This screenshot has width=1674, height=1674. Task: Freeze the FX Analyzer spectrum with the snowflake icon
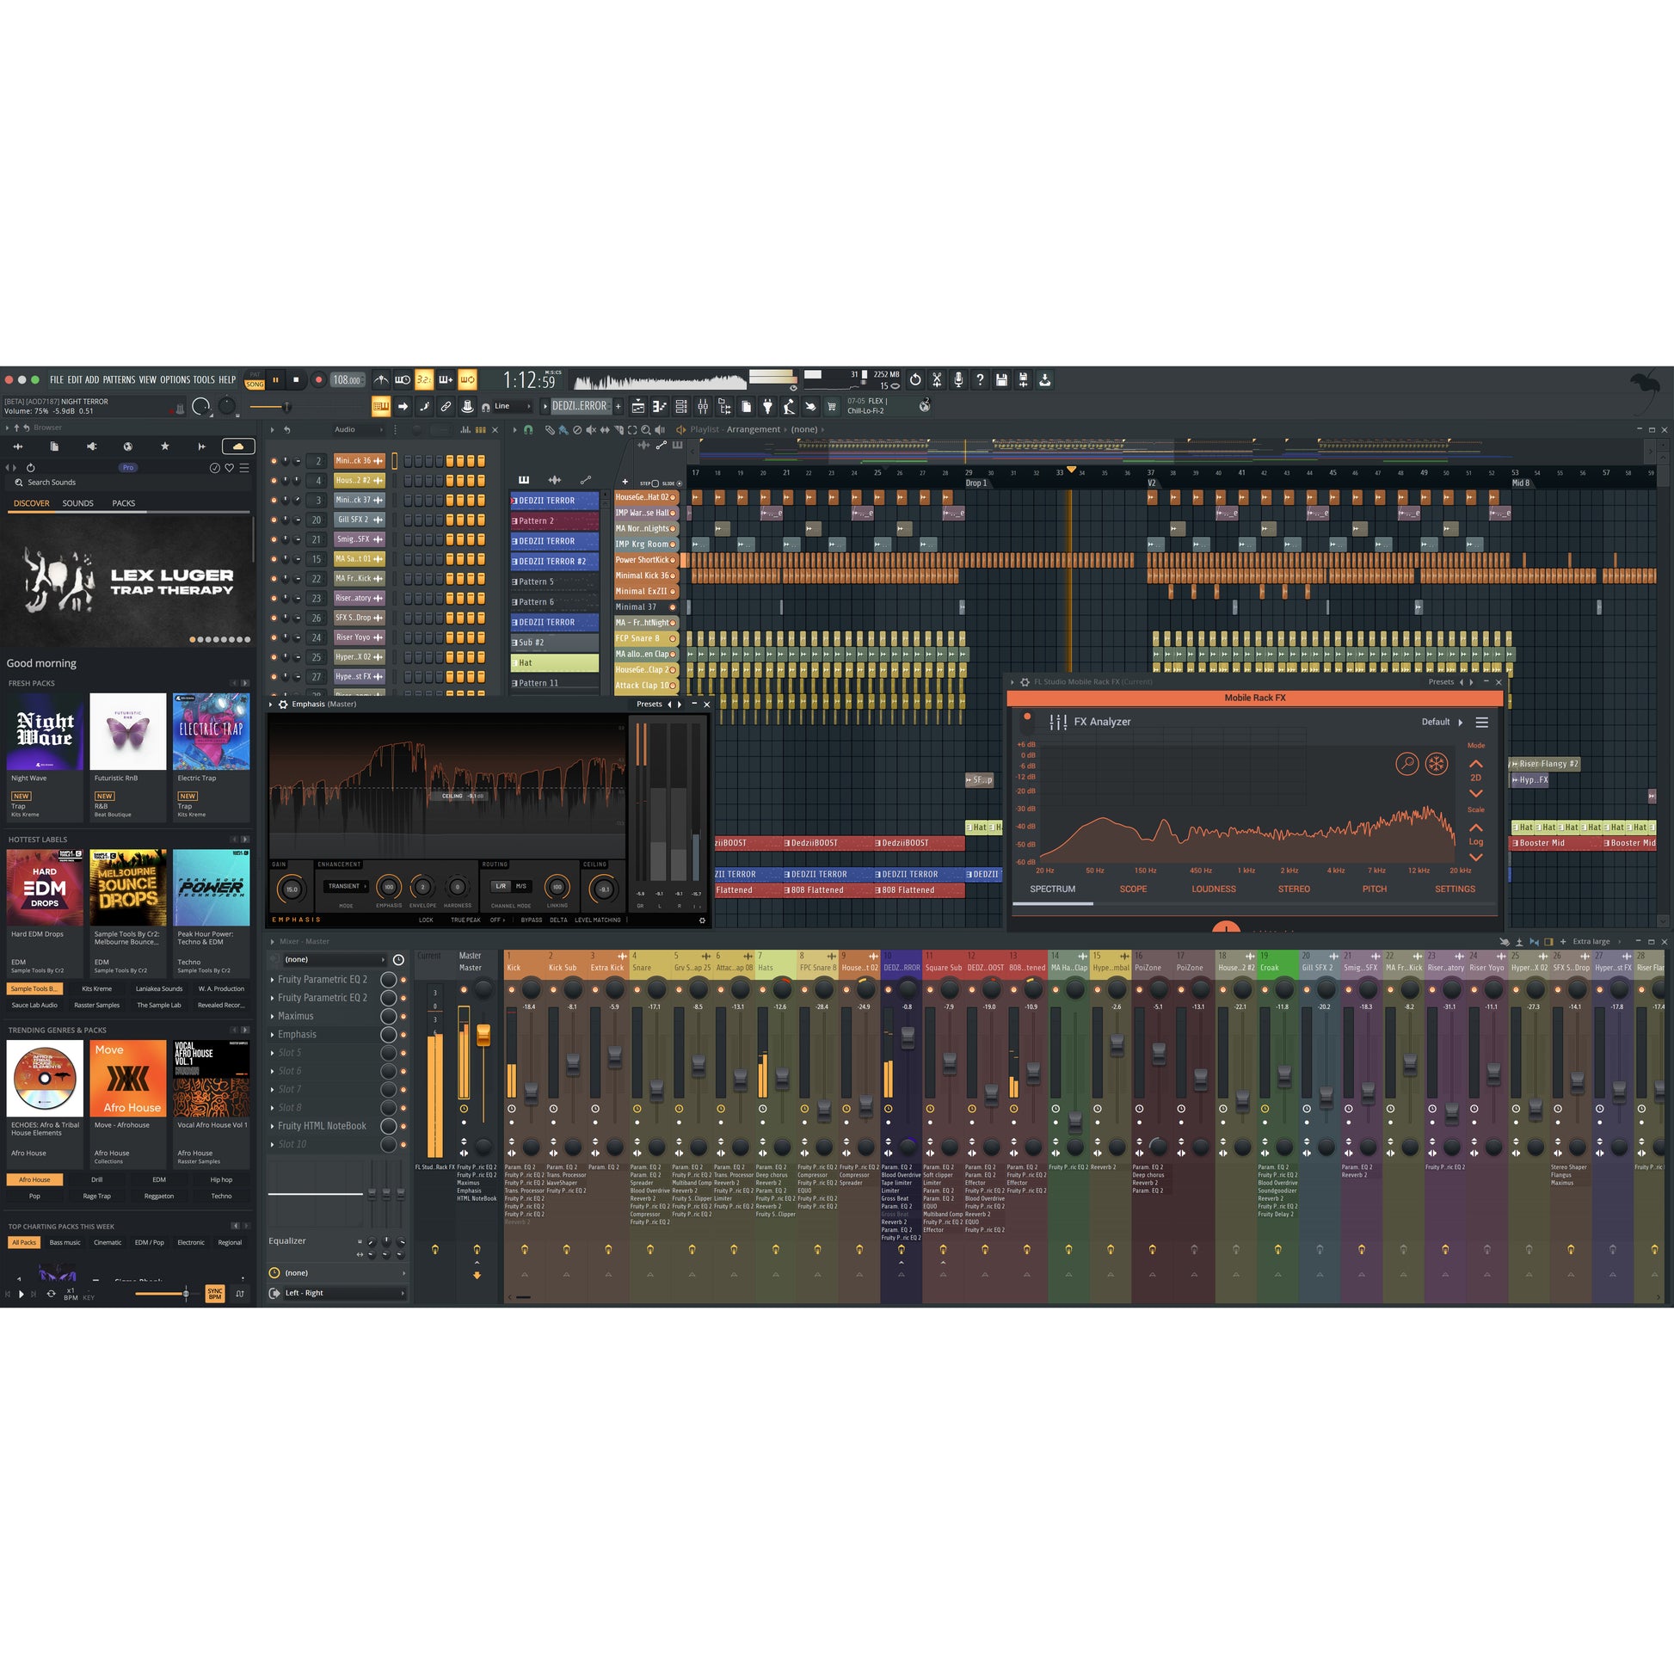1435,764
